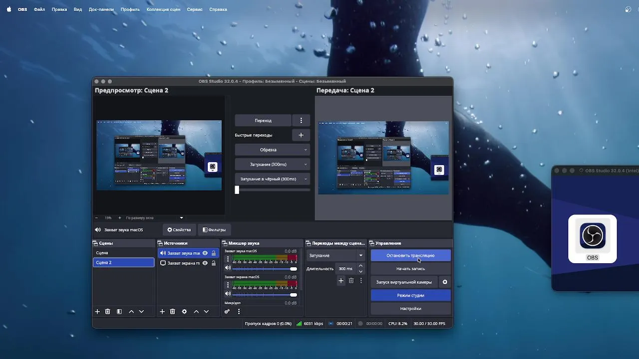Open the Правка menu
The image size is (639, 359).
click(59, 9)
